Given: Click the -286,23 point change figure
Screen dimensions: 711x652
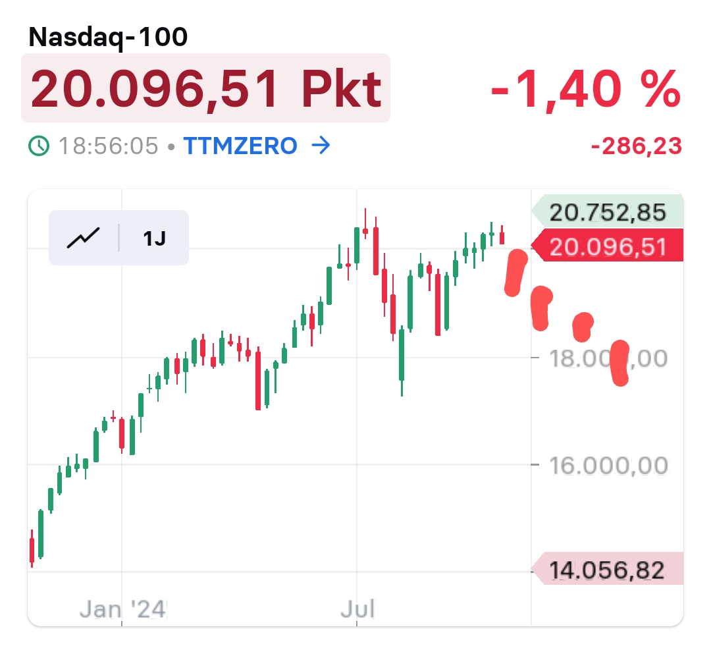Looking at the screenshot, I should click(636, 146).
